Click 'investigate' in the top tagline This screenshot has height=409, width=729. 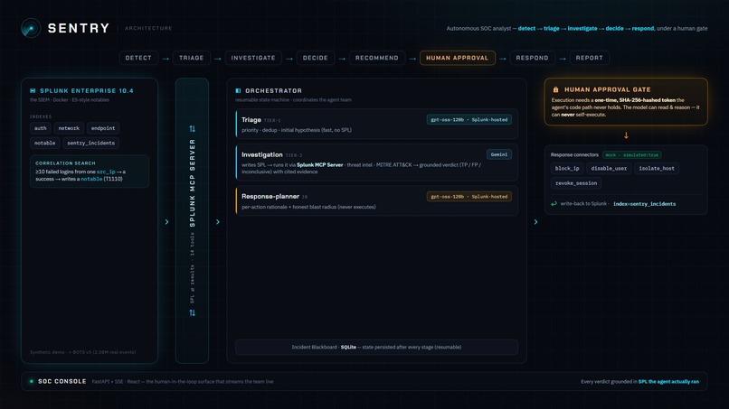pyautogui.click(x=582, y=28)
